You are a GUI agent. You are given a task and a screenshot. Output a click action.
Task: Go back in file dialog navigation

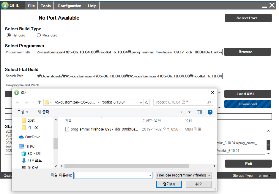pyautogui.click(x=18, y=102)
